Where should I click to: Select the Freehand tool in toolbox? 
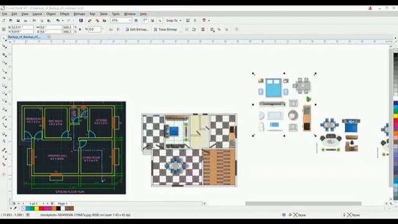pos(4,71)
